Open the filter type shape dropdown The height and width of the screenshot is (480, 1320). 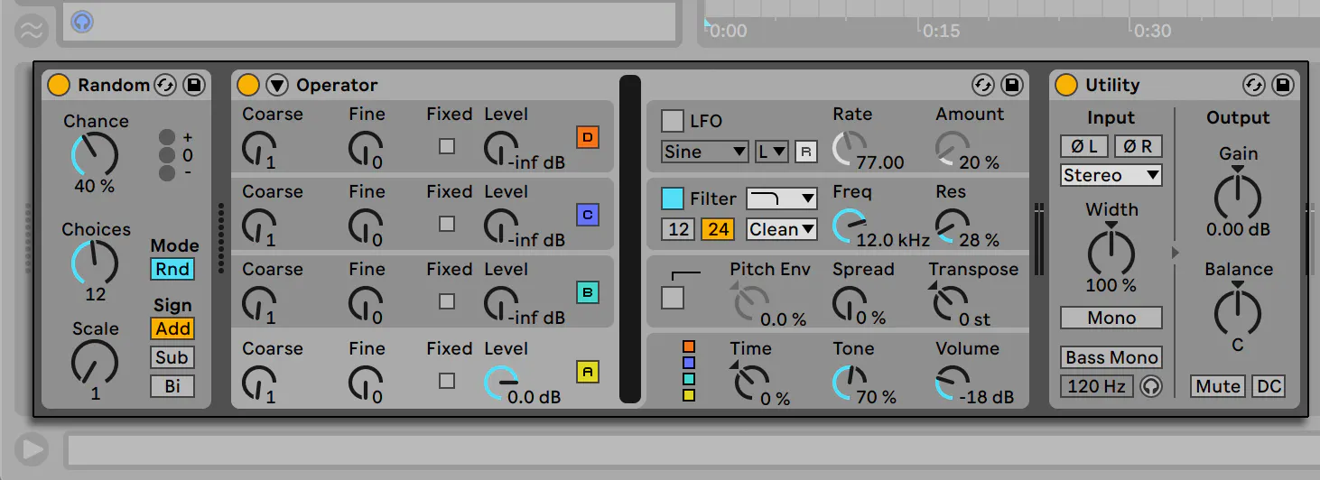point(782,198)
